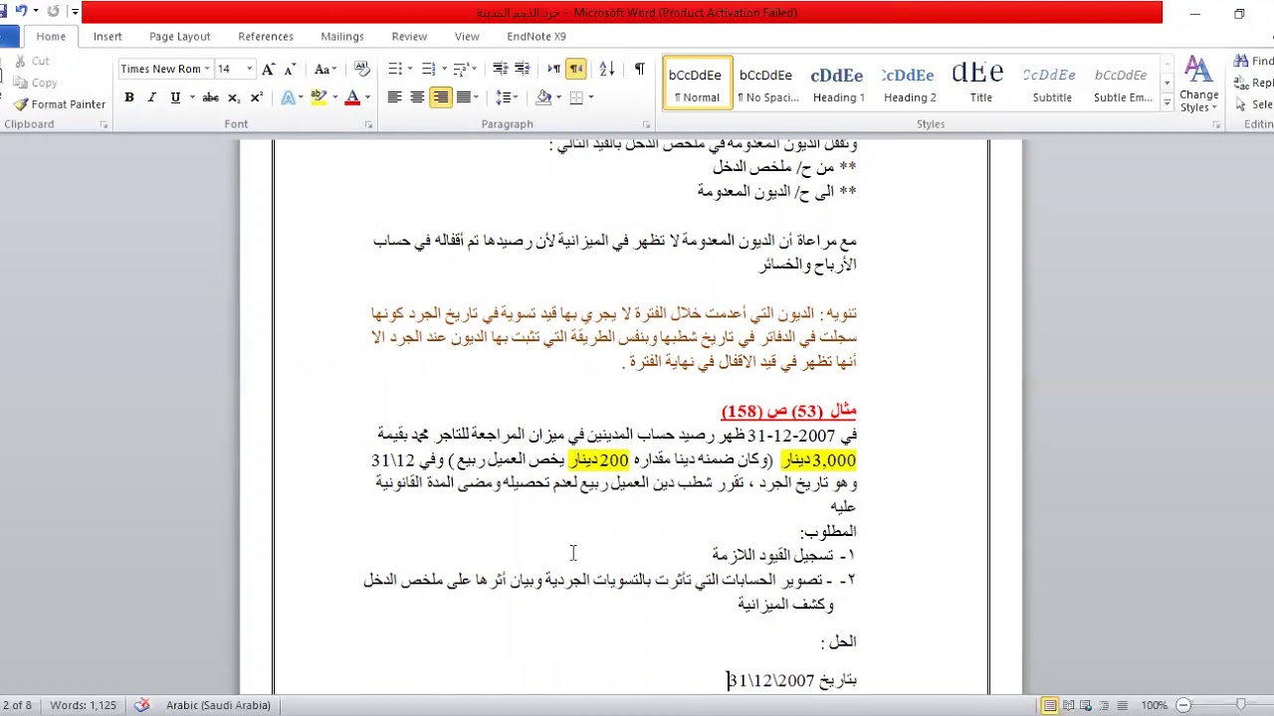1274x716 pixels.
Task: Decrease paragraph indent
Action: [x=500, y=69]
